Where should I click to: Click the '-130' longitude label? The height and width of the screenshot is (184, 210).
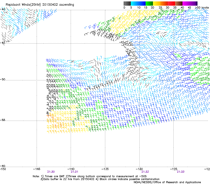click(x=139, y=169)
